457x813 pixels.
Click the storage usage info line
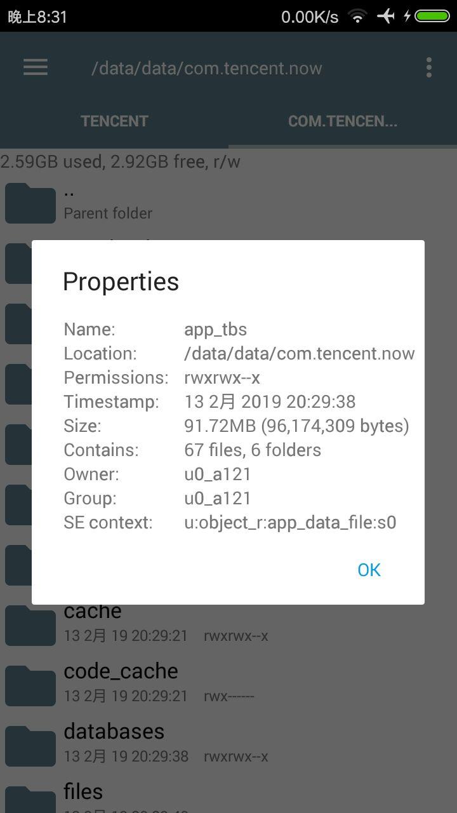(x=121, y=162)
